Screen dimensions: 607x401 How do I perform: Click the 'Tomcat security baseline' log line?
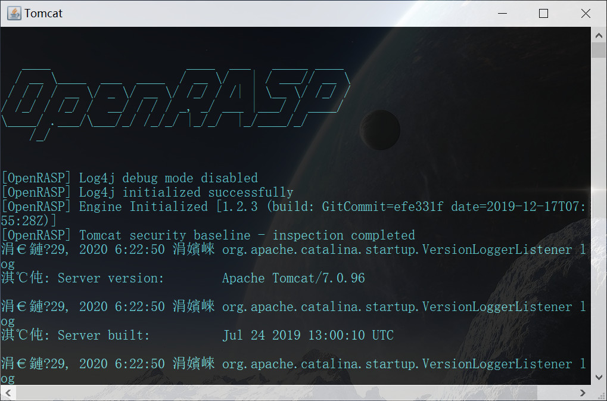point(208,235)
